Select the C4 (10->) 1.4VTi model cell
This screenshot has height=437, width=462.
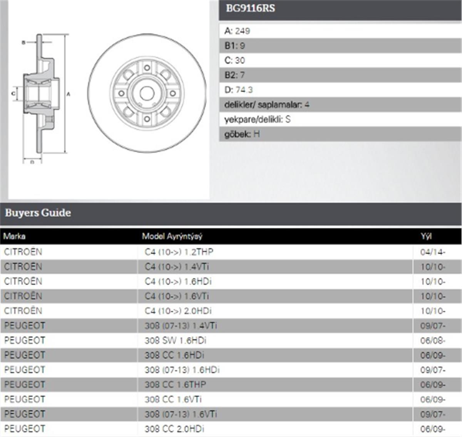coord(275,267)
